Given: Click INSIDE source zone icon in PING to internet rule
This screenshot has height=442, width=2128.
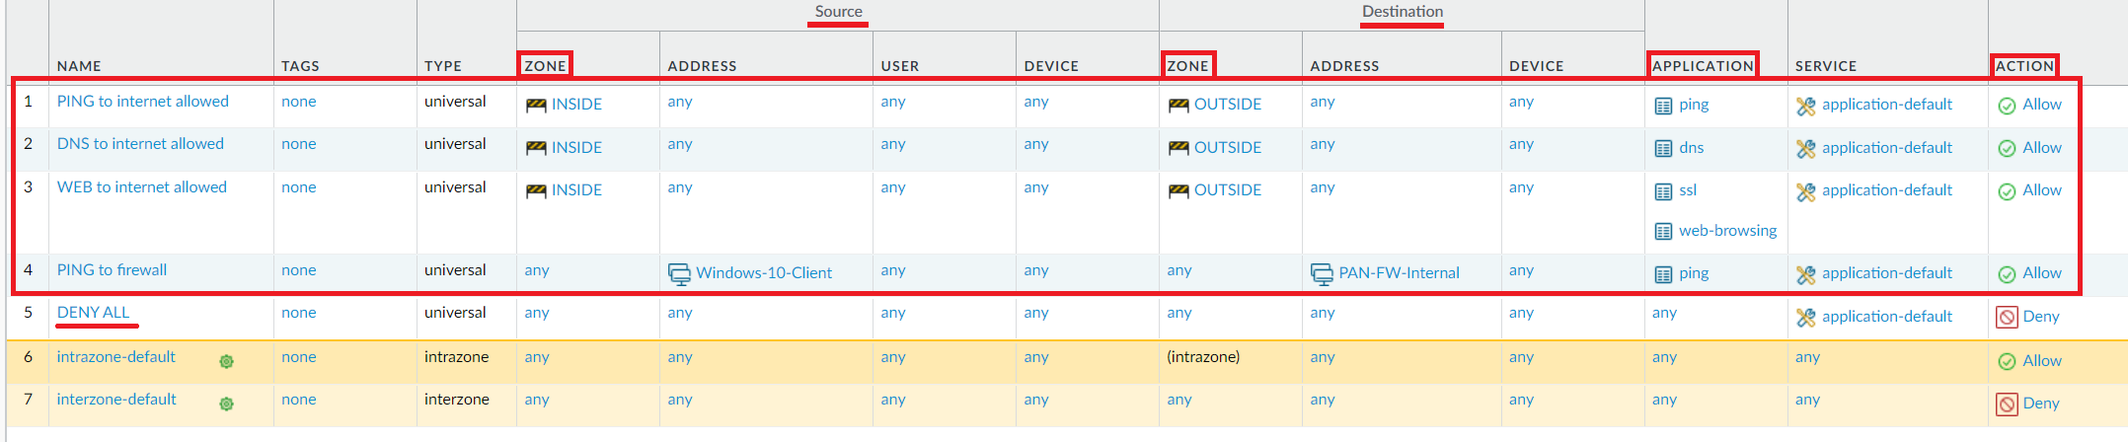Looking at the screenshot, I should click(x=536, y=106).
